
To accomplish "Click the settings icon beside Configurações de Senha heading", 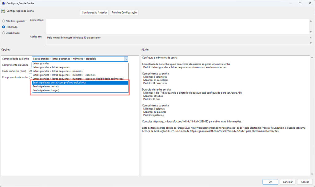I will (3, 10).
